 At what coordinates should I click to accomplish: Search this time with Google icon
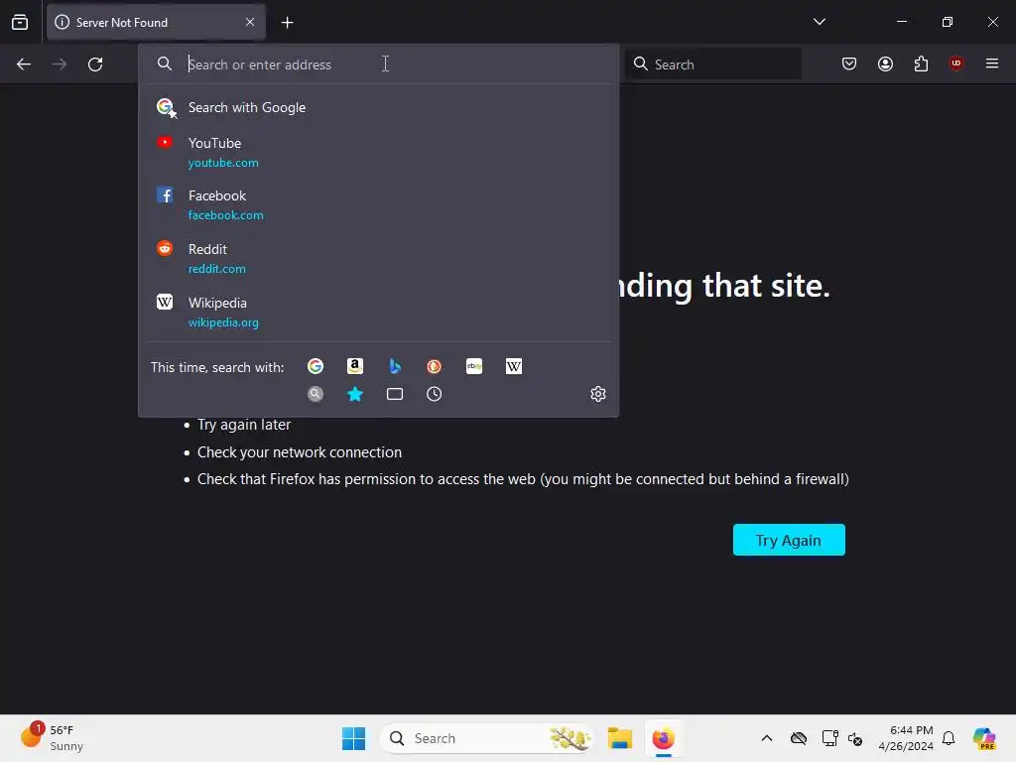[316, 367]
